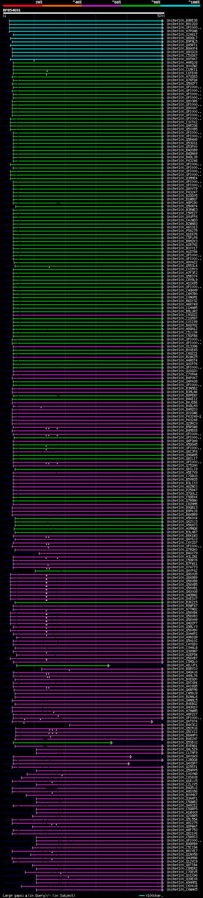Open the UniRef100_B9RE38 hit label

pyautogui.click(x=182, y=21)
